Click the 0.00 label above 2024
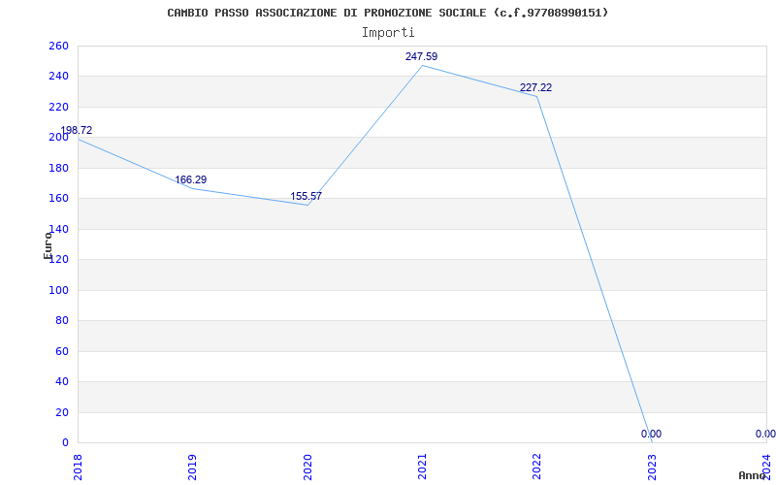 [x=765, y=434]
